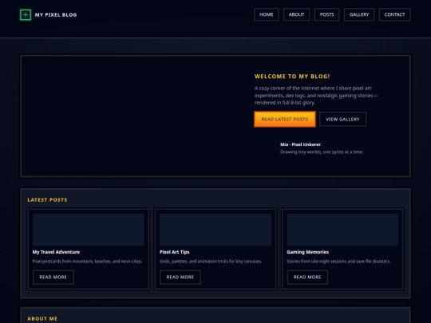This screenshot has width=431, height=323.
Task: Read more on Pixel Art Tips
Action: pos(180,277)
